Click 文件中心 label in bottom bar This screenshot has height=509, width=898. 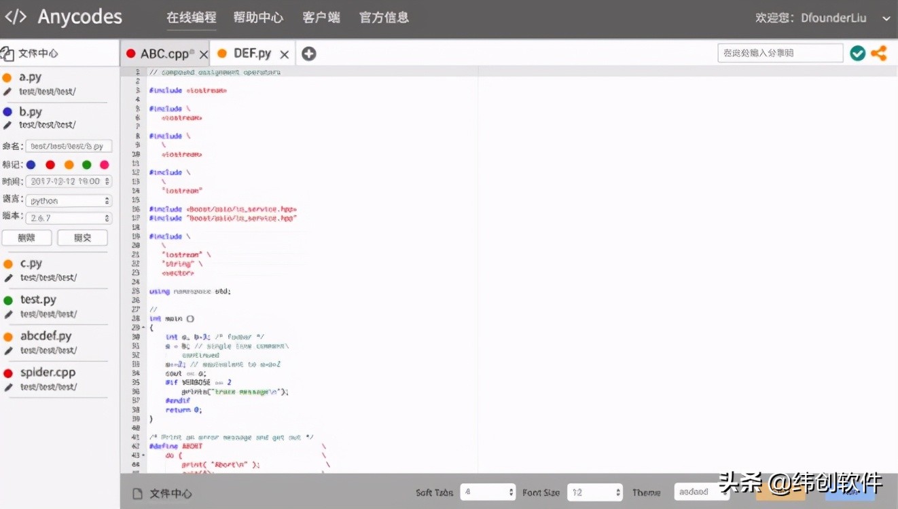[x=170, y=493]
